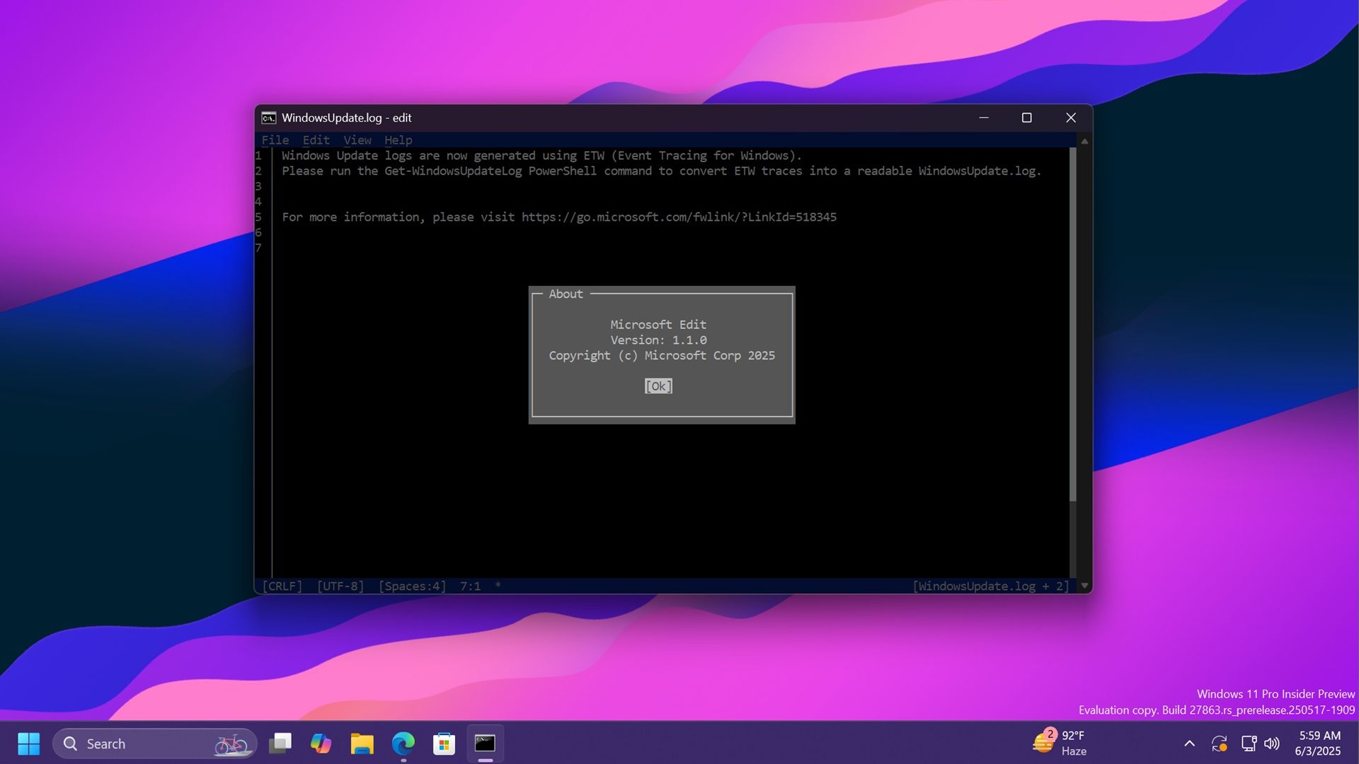Open the File menu in Edit
The height and width of the screenshot is (764, 1359).
275,140
